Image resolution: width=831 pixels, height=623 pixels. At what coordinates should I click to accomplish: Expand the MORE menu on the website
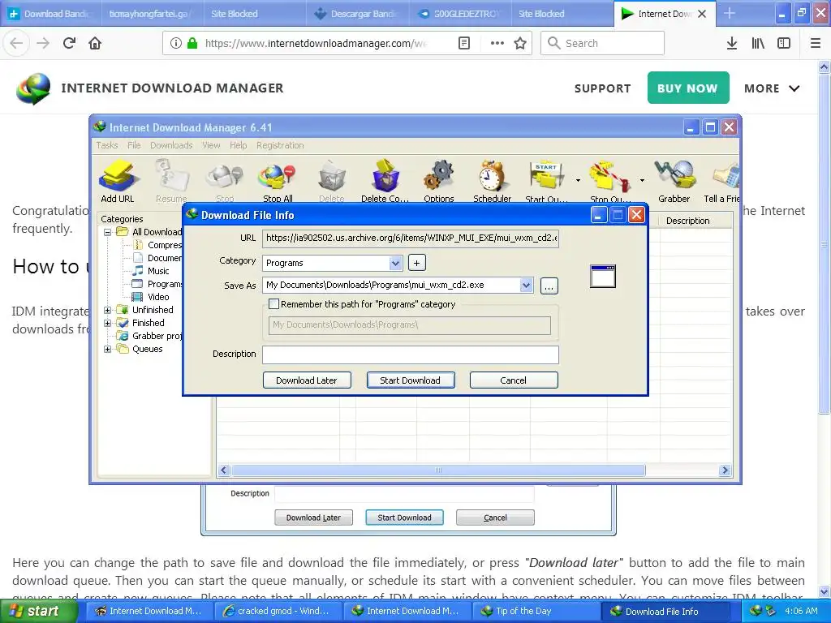point(772,88)
